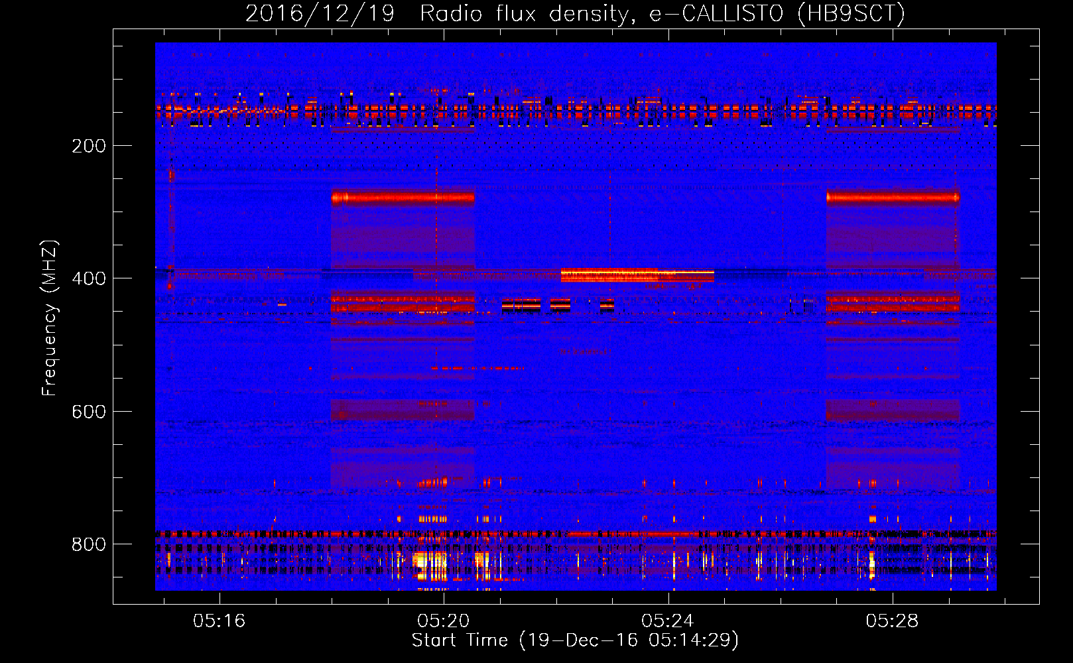1073x663 pixels.
Task: Click the "Frequency (MHZ)" axis label
Action: tap(50, 318)
